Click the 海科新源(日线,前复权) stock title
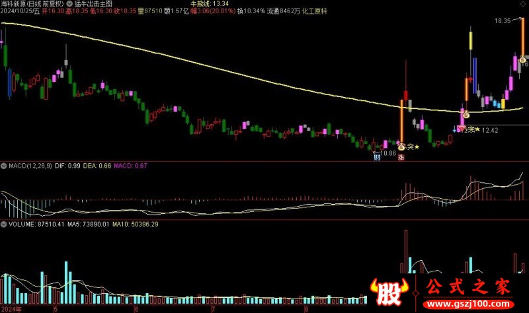 (32, 4)
